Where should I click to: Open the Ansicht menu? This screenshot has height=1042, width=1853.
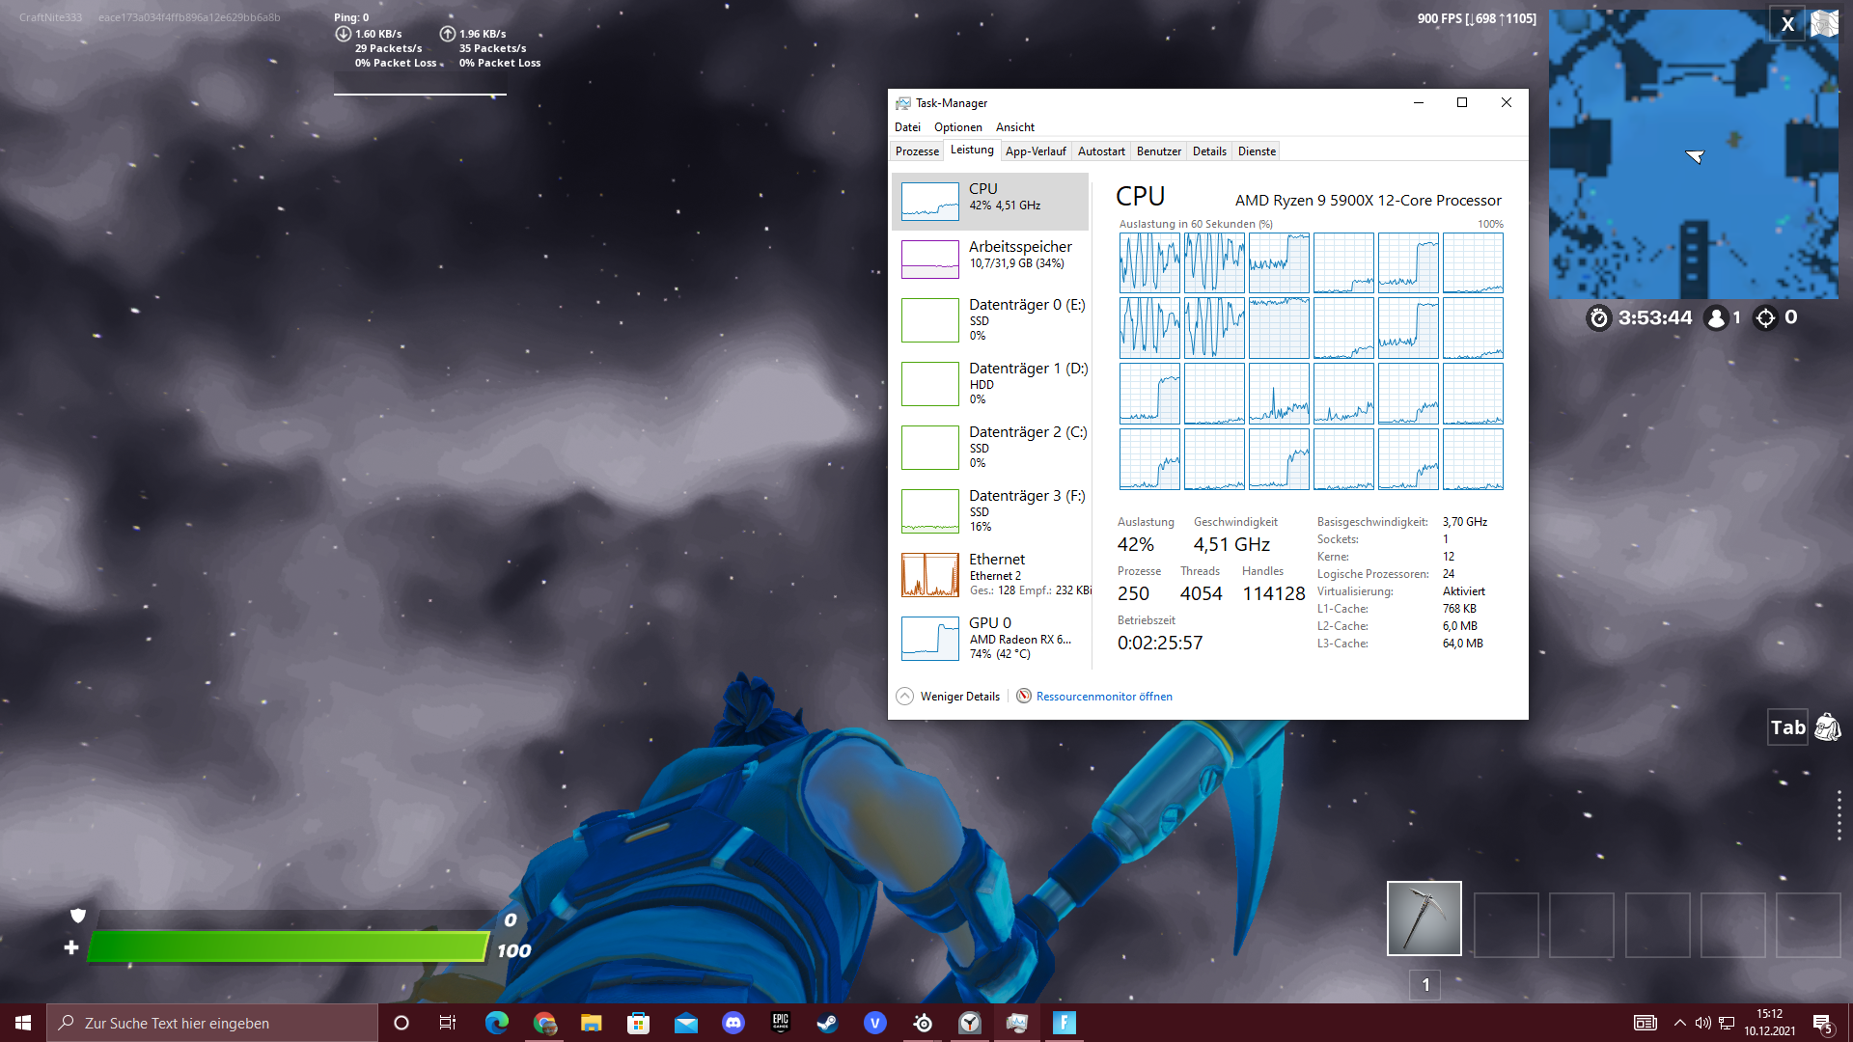(x=1014, y=127)
